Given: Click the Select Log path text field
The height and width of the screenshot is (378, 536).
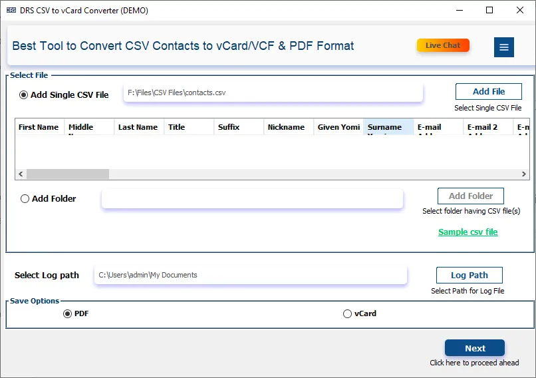Looking at the screenshot, I should coord(251,275).
